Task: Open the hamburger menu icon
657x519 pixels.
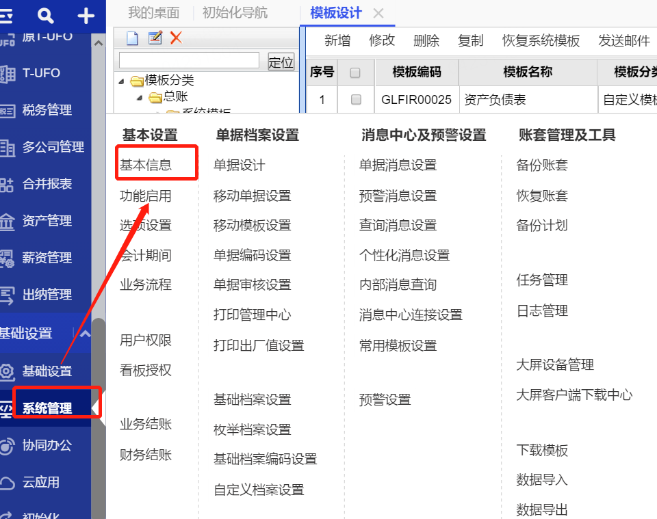Action: pos(6,16)
